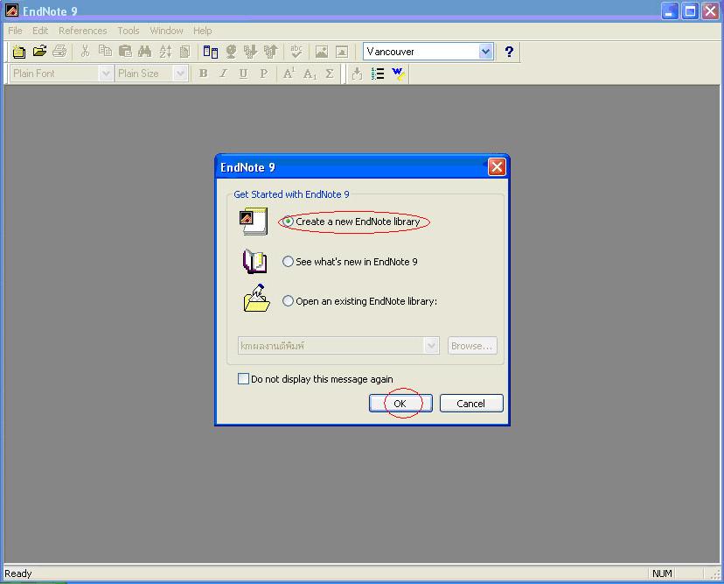This screenshot has height=584, width=724.
Task: Click the page icon right of Sort
Action: pos(184,52)
